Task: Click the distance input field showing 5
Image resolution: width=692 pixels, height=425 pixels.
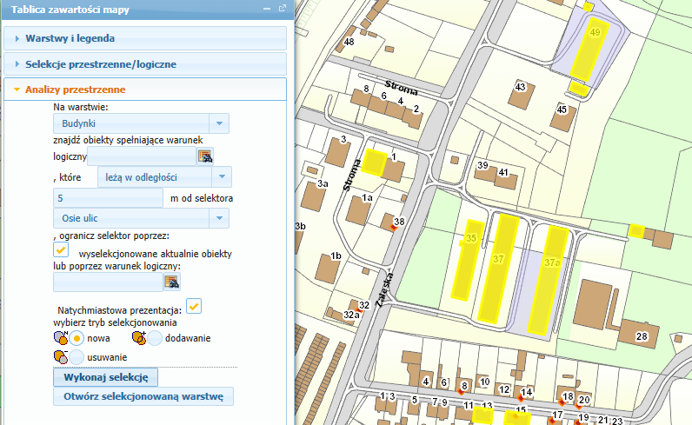Action: 108,198
